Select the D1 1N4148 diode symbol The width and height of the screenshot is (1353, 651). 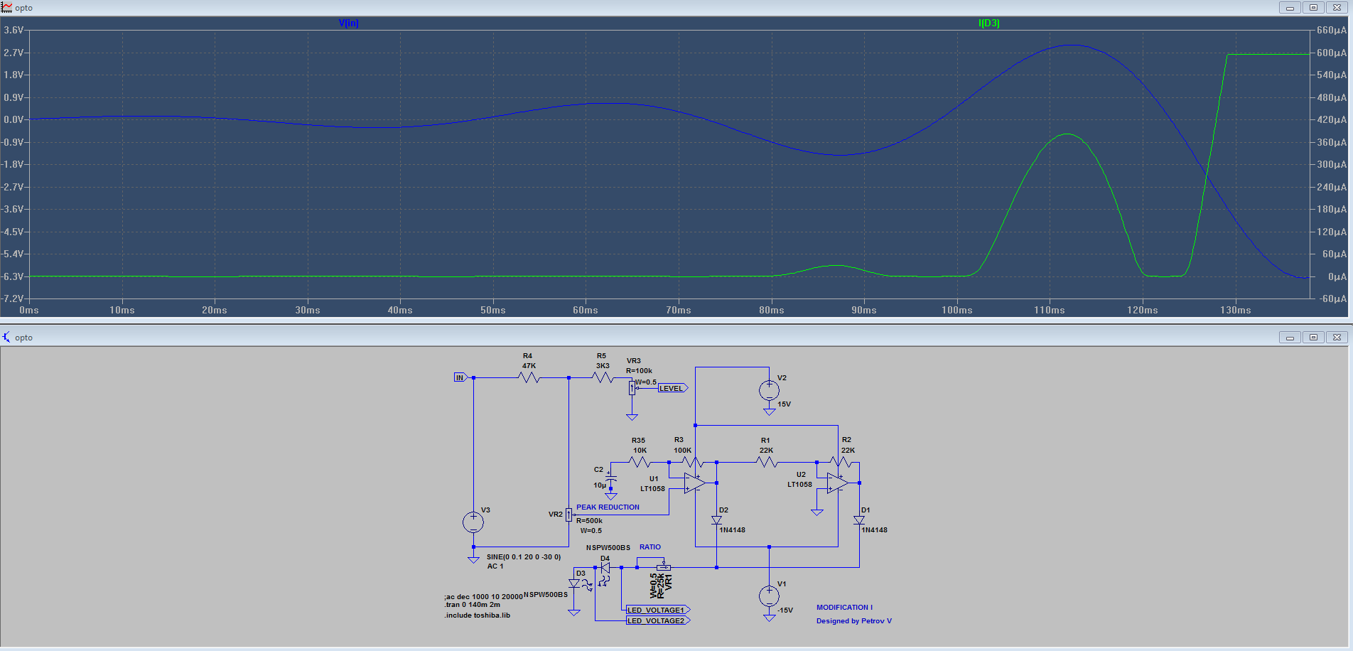pyautogui.click(x=859, y=520)
